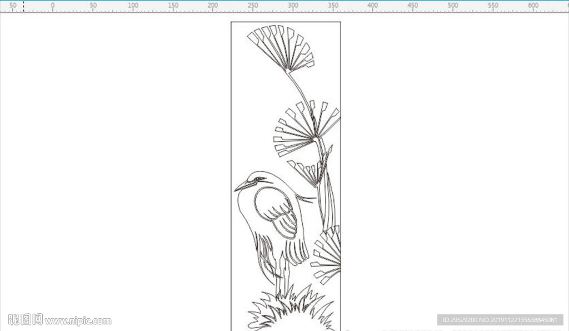Click the 250 mark on the ruler
The height and width of the screenshot is (331, 569).
coord(253,6)
